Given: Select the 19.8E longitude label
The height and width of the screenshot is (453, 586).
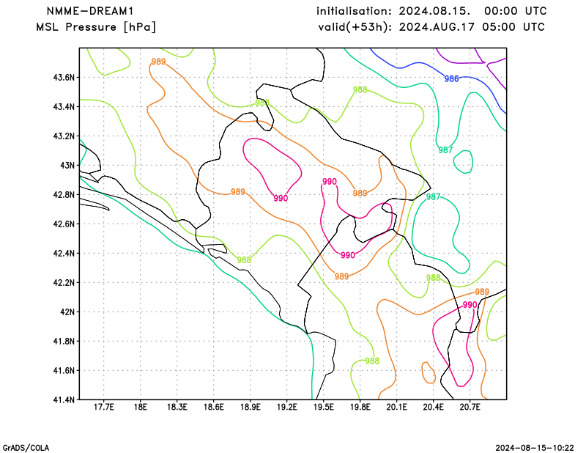Looking at the screenshot, I should [360, 407].
